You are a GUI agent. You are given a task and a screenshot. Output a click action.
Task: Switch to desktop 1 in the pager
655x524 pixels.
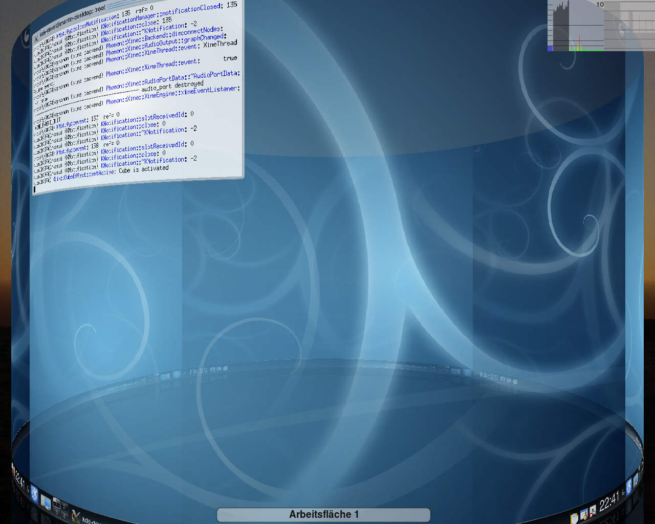tap(56, 503)
